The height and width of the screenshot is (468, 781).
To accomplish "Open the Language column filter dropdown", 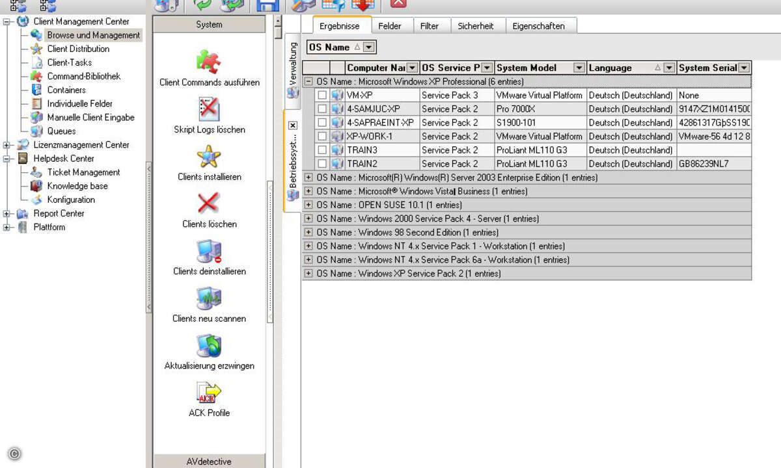I will [x=669, y=68].
